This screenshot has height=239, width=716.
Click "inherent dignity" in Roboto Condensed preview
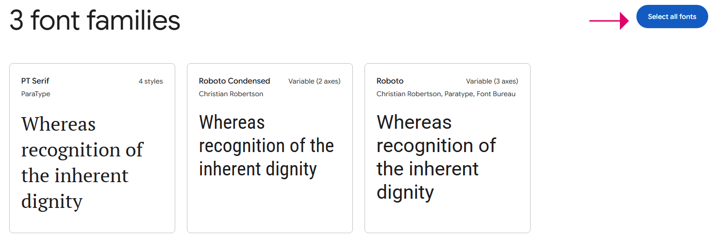coord(258,169)
